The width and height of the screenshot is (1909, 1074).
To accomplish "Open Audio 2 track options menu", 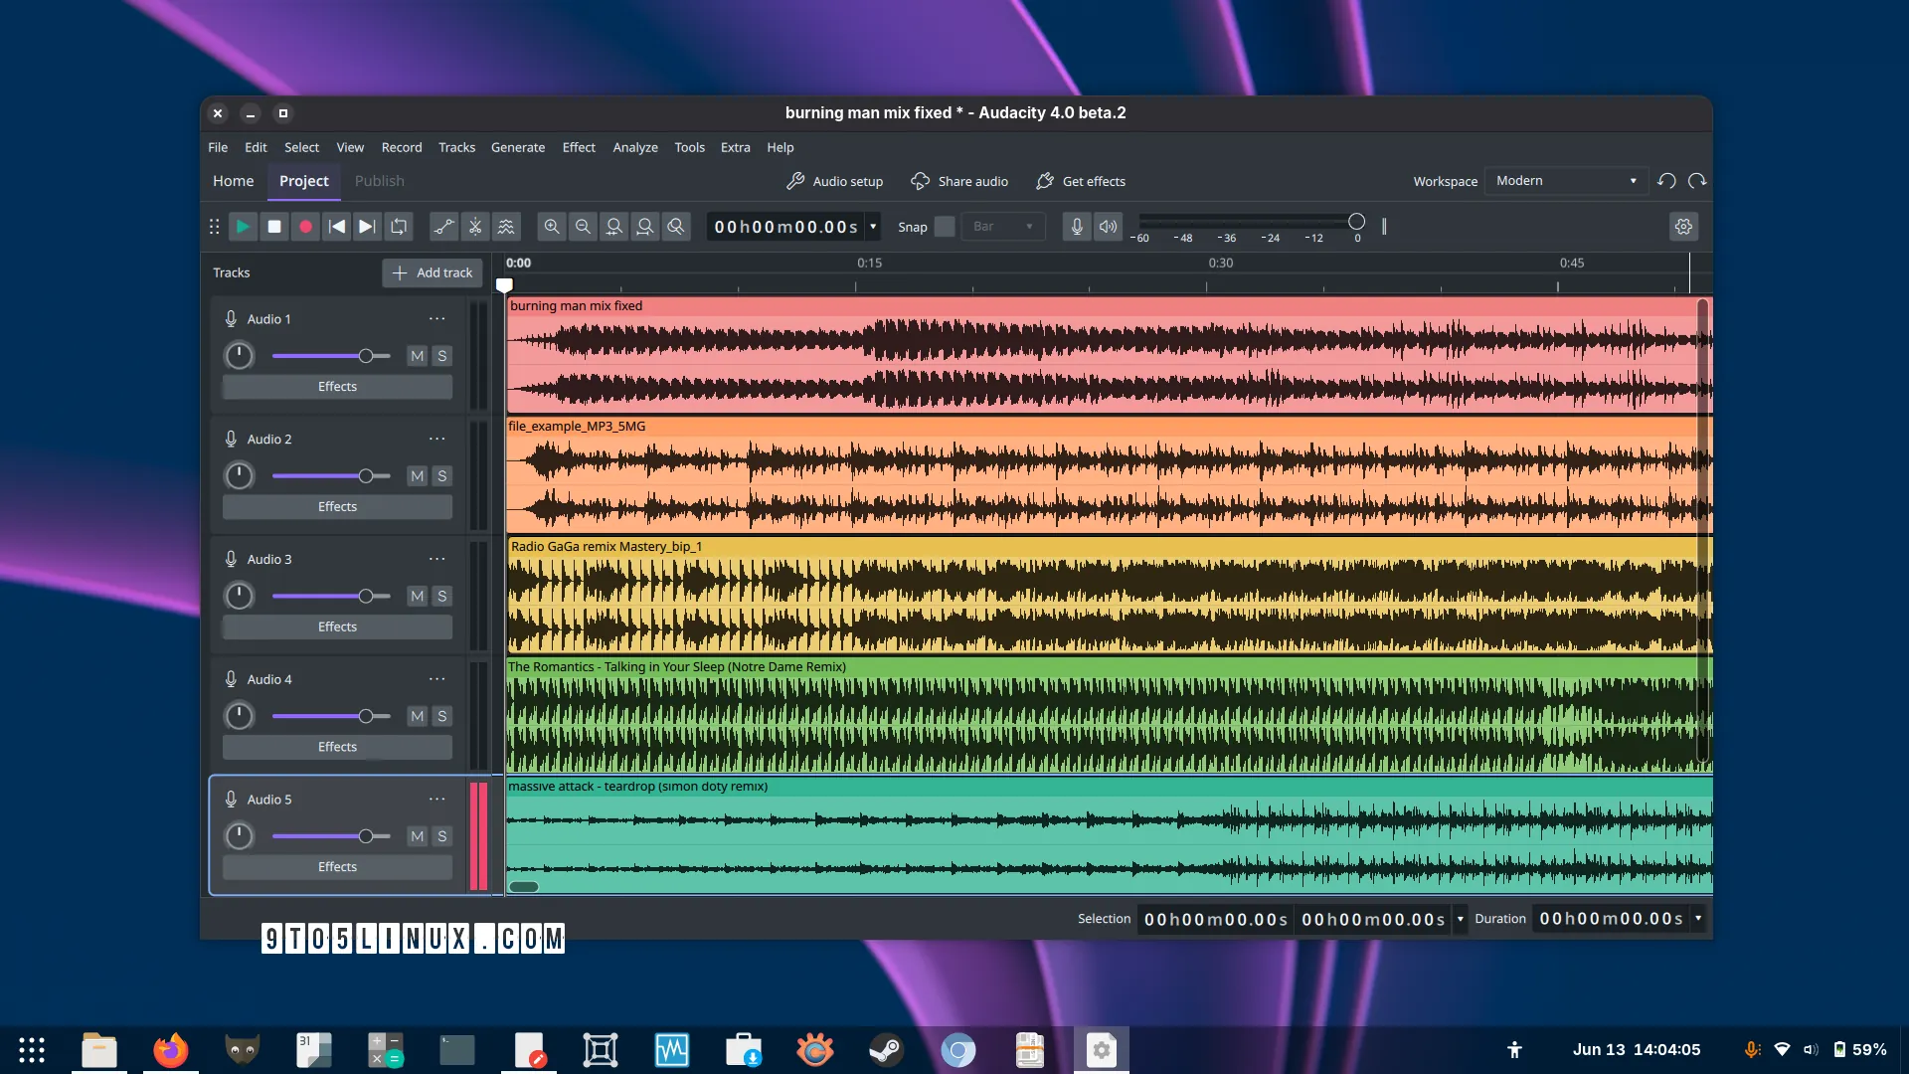I will pyautogui.click(x=437, y=439).
